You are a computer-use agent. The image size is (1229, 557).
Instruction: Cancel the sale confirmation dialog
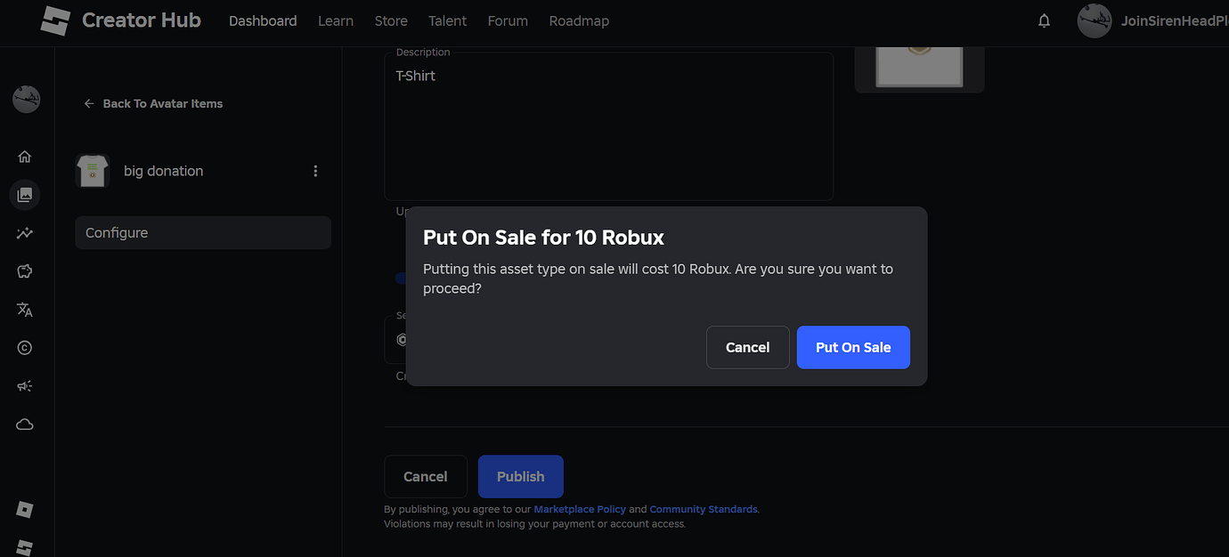click(x=747, y=347)
